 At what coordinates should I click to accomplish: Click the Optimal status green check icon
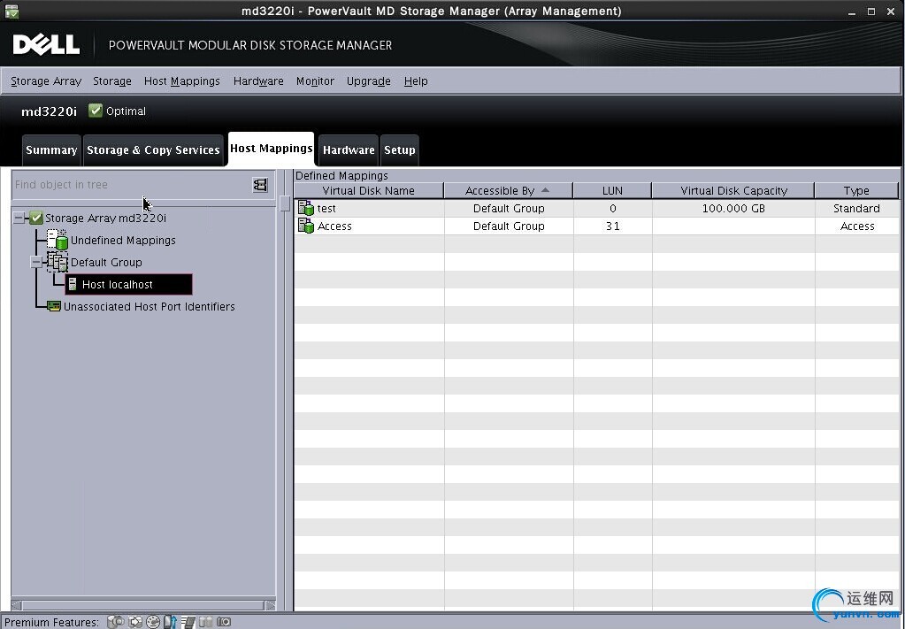pos(96,111)
